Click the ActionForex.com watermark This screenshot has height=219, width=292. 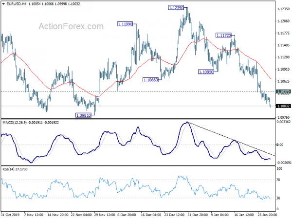pyautogui.click(x=71, y=26)
